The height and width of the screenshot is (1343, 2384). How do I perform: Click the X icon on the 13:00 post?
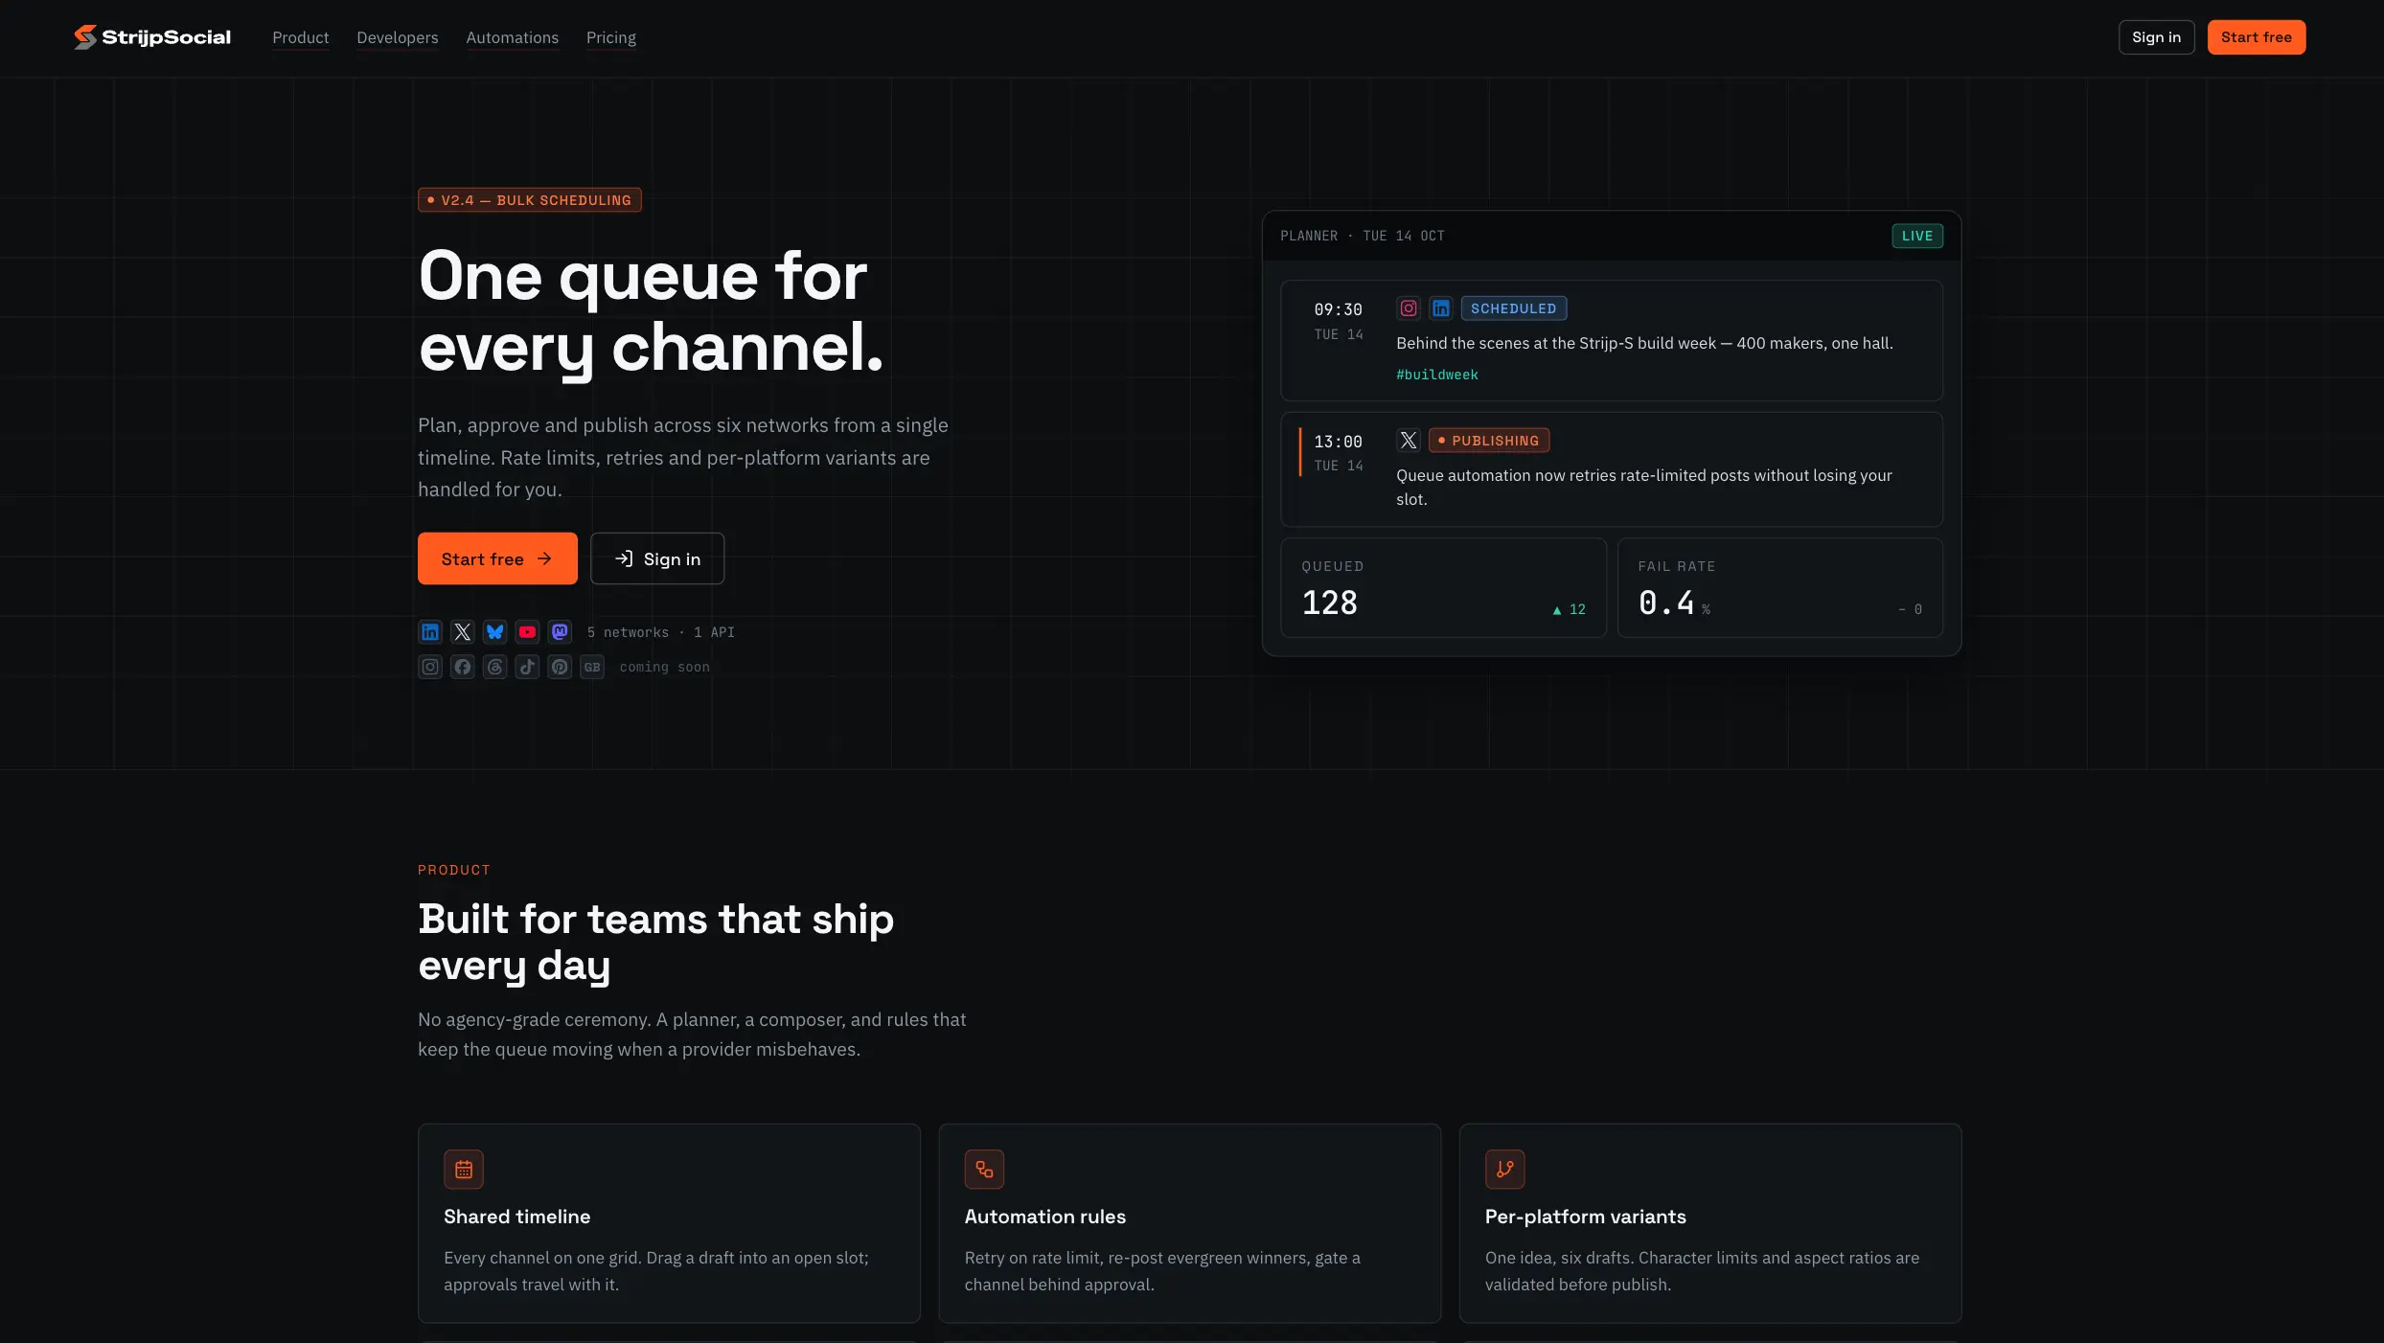(x=1409, y=441)
